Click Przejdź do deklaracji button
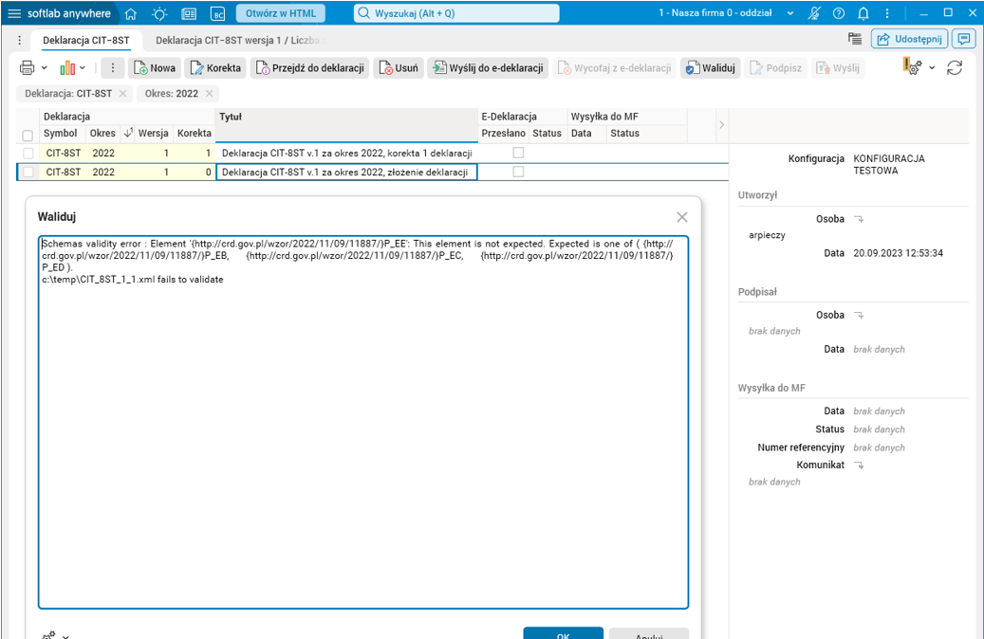The image size is (984, 639). pos(310,67)
